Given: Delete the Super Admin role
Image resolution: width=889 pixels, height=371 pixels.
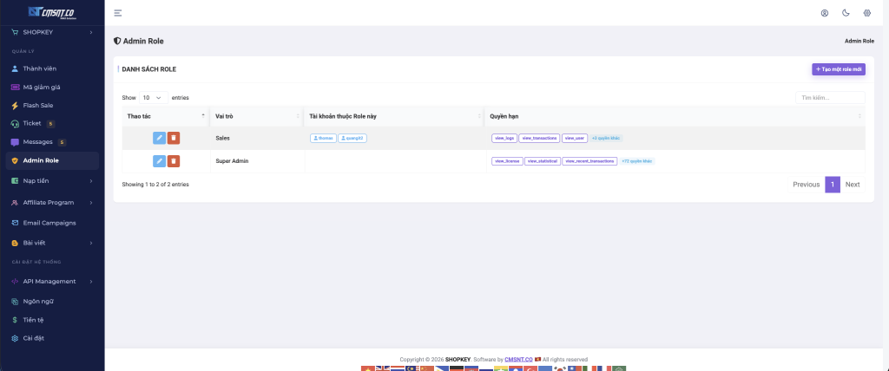Looking at the screenshot, I should pos(174,160).
